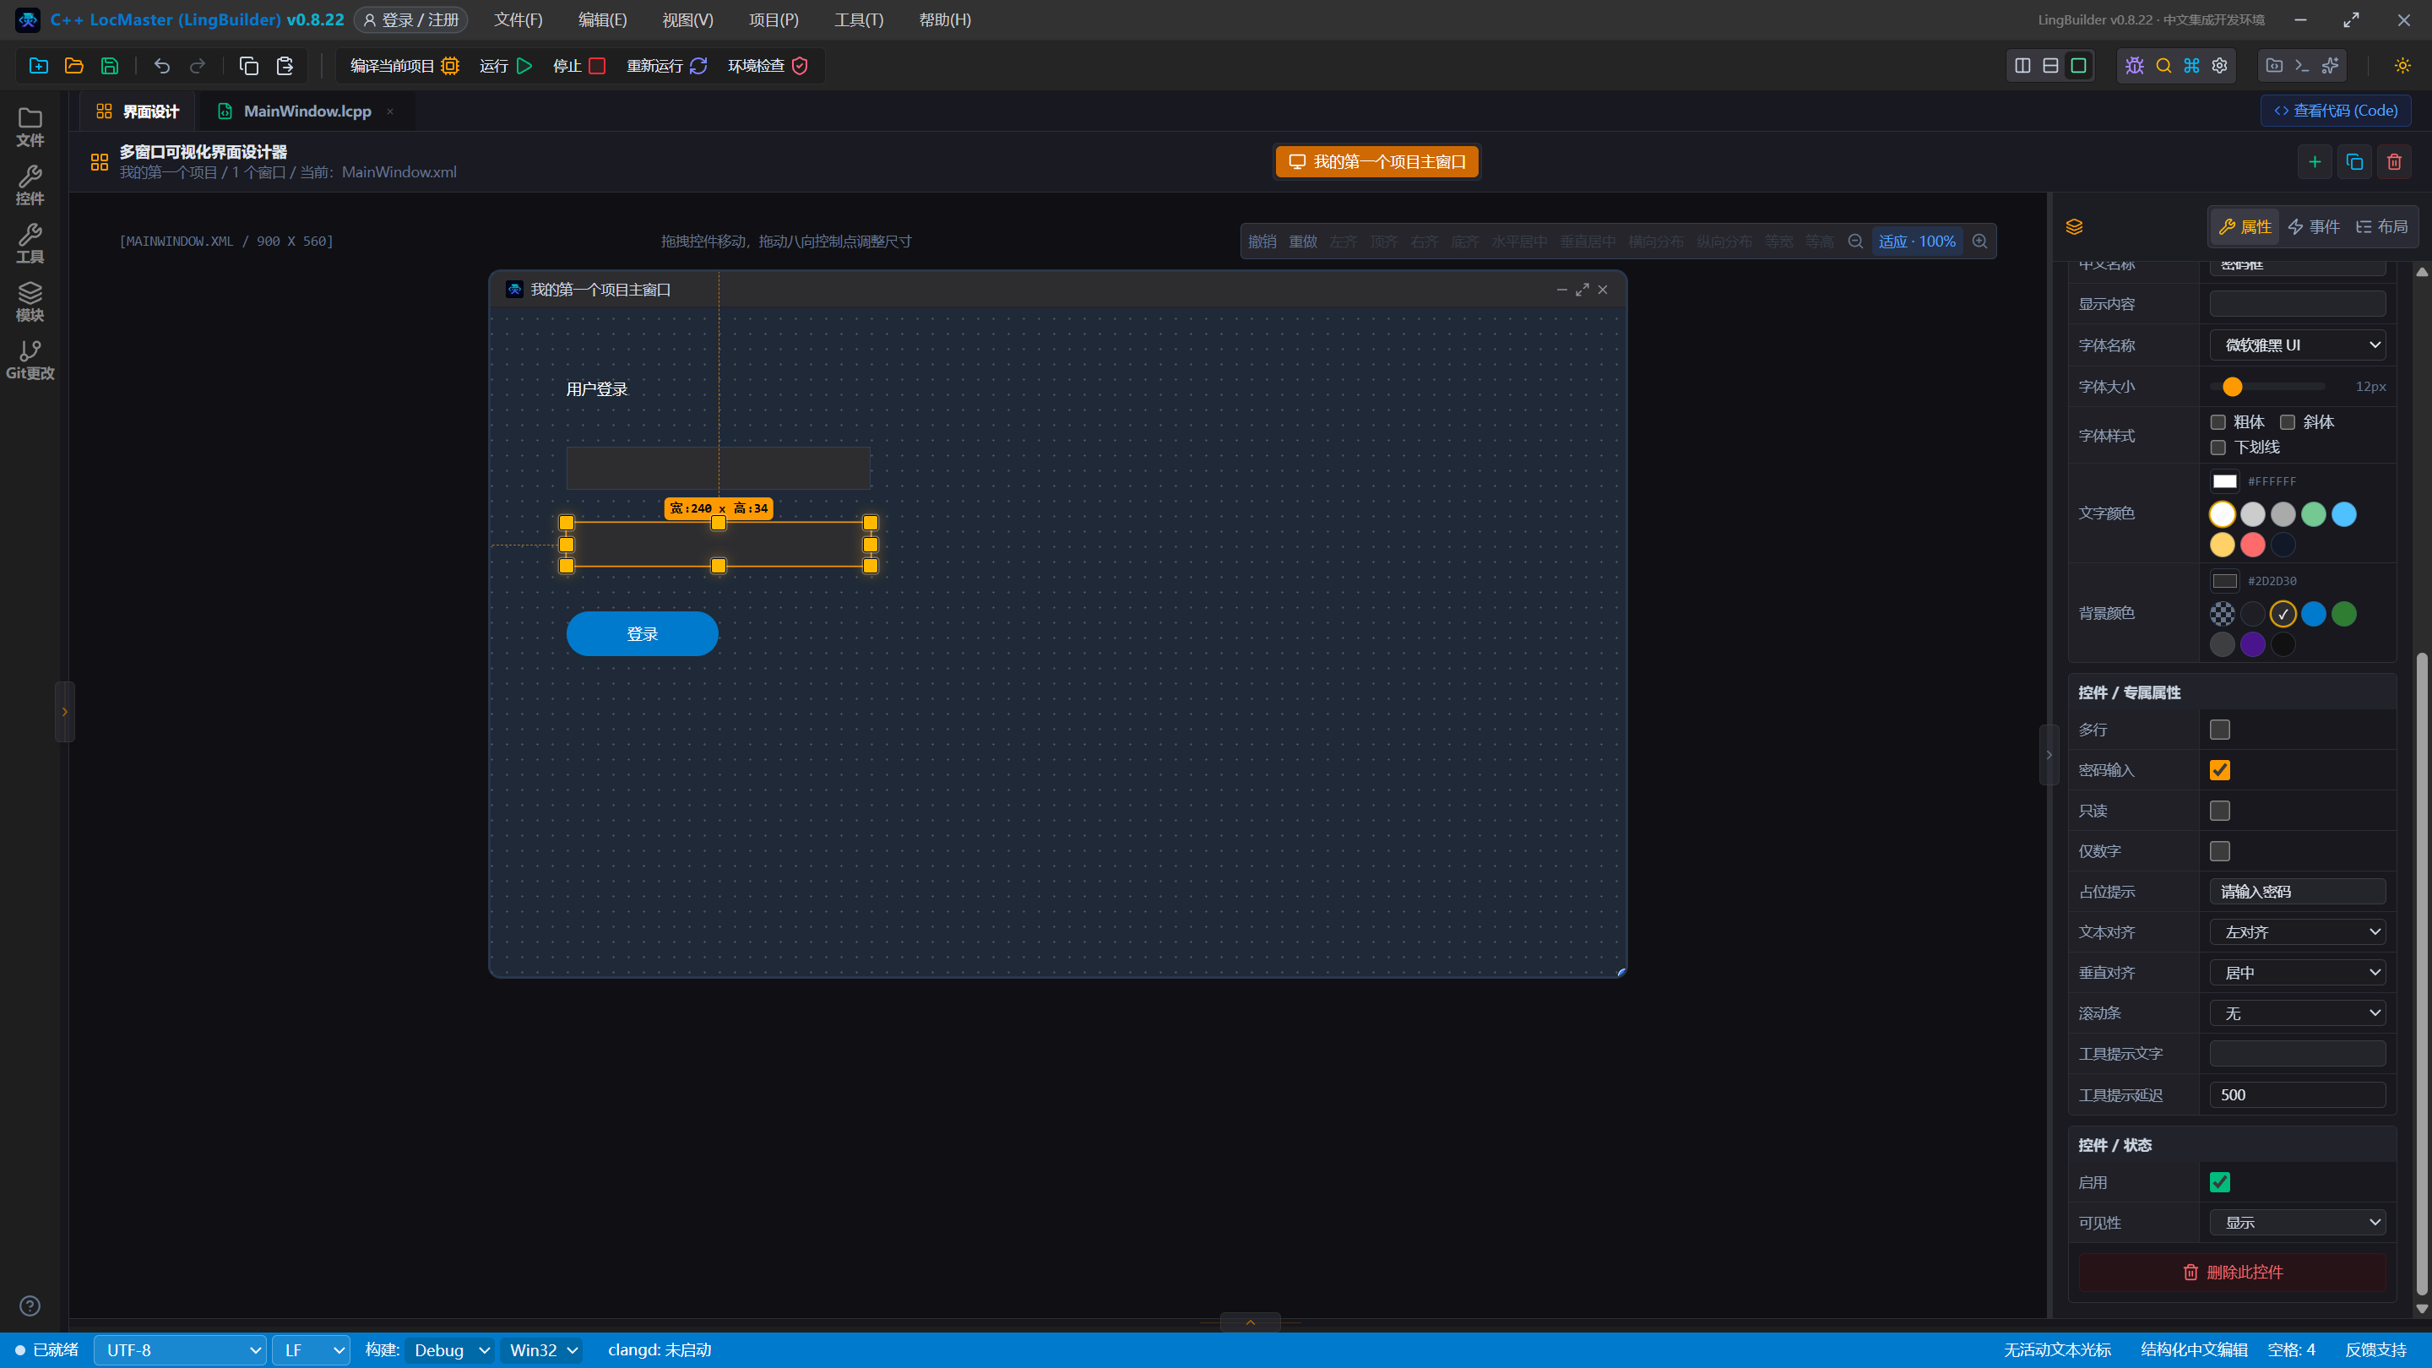Enable the 下划线 checkbox
Image resolution: width=2432 pixels, height=1368 pixels.
point(2218,448)
